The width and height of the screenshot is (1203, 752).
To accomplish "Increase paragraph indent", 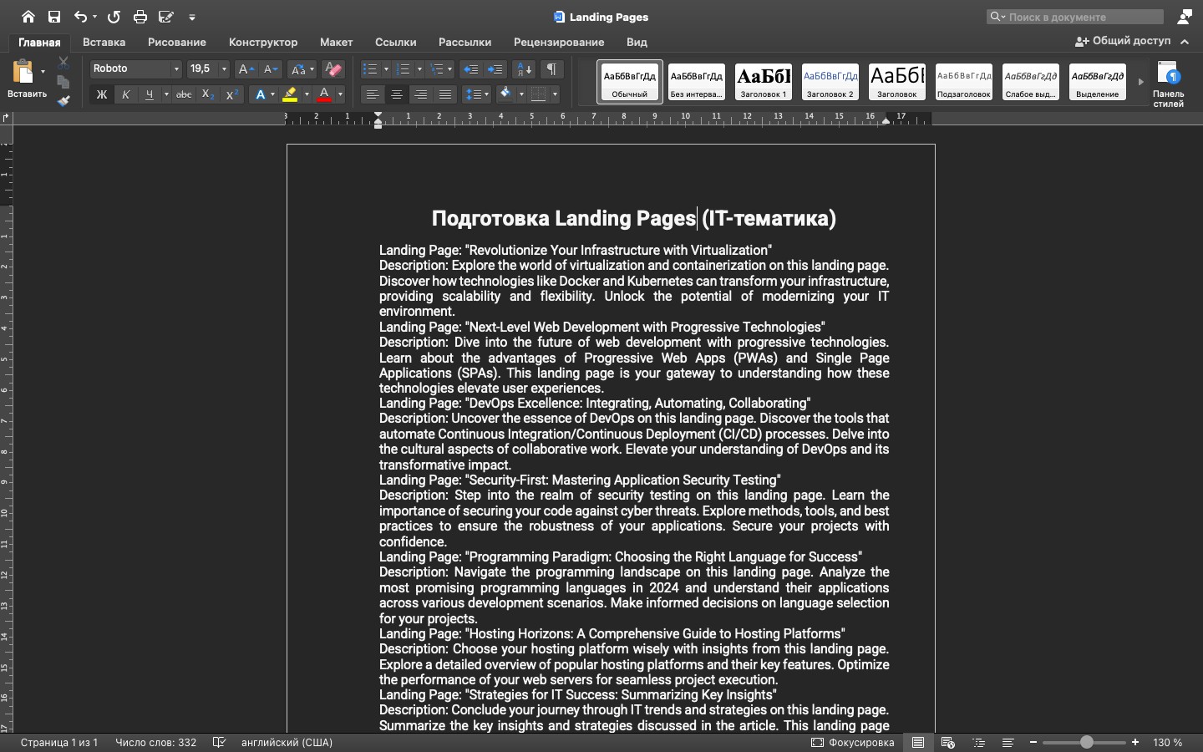I will pos(495,69).
